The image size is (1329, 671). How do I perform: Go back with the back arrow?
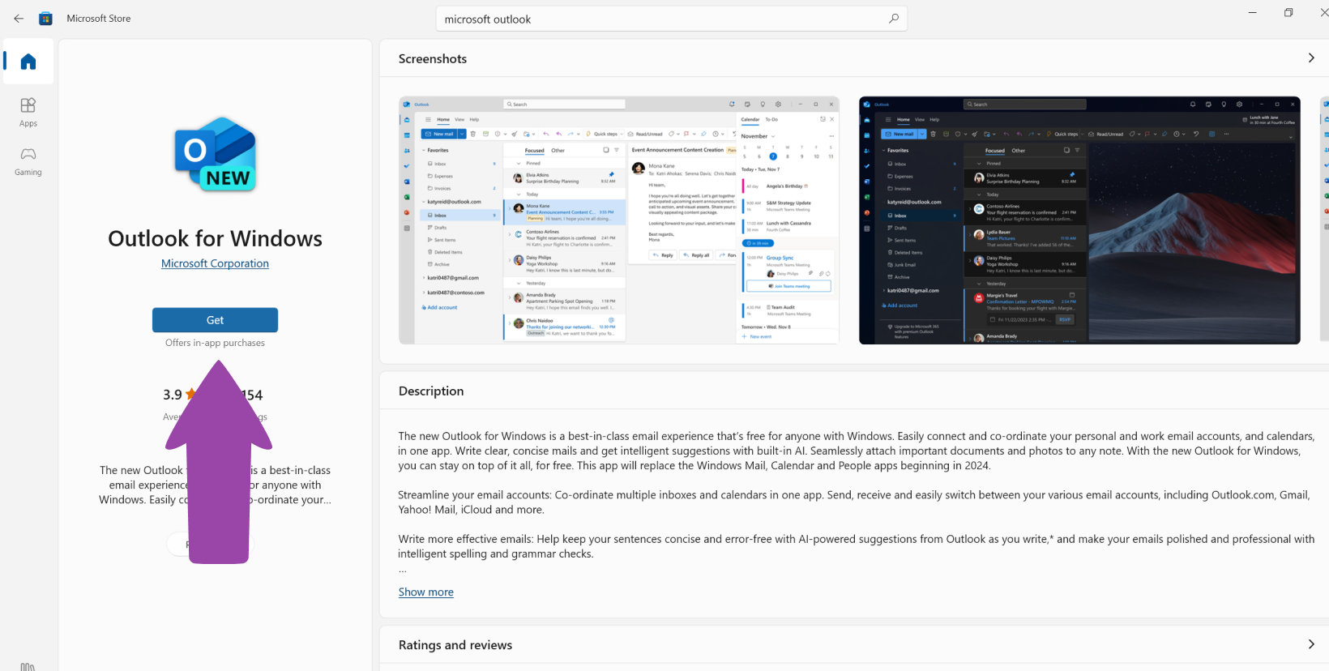19,18
